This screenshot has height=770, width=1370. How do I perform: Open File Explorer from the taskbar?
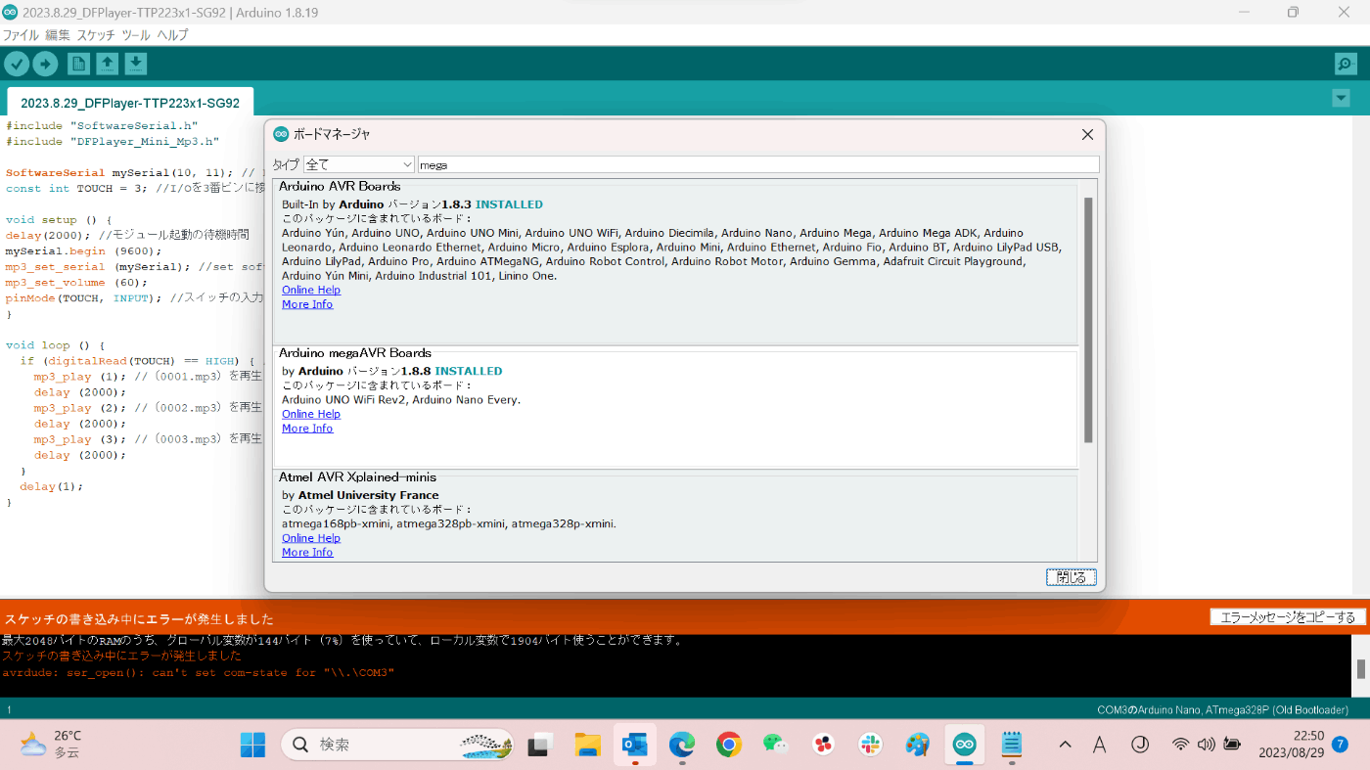coord(586,745)
